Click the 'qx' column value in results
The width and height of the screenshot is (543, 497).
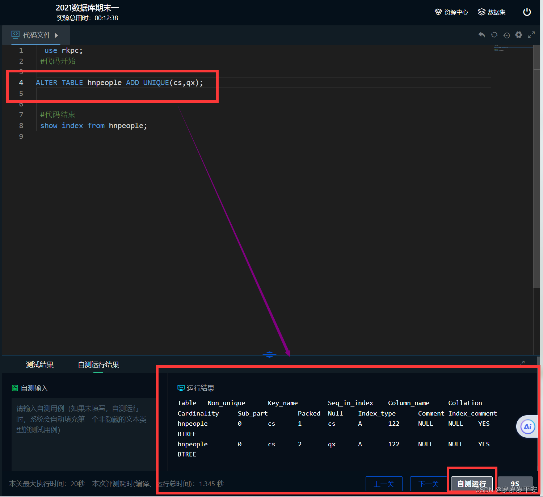332,444
